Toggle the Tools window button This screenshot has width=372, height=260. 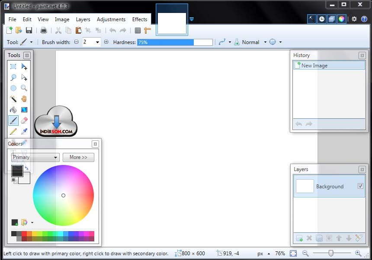tap(312, 19)
